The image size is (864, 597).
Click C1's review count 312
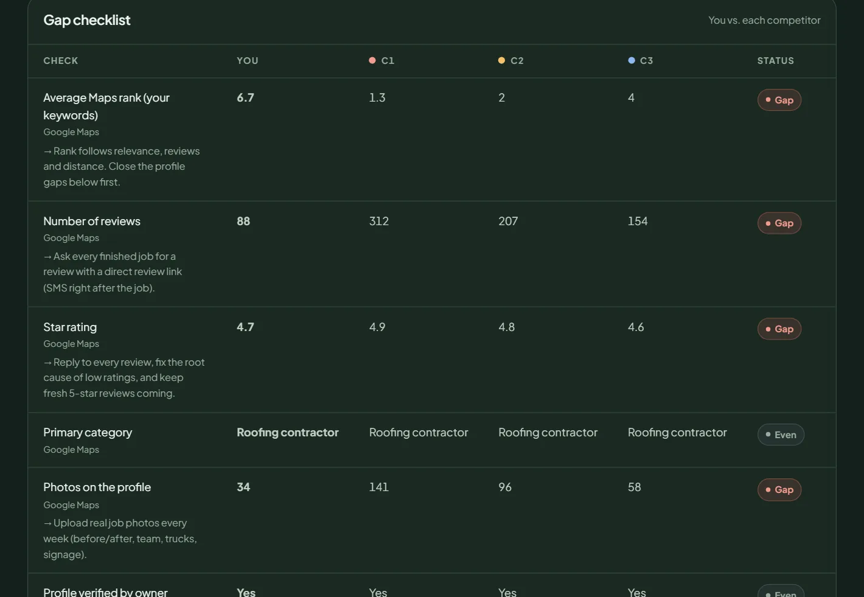(x=378, y=221)
